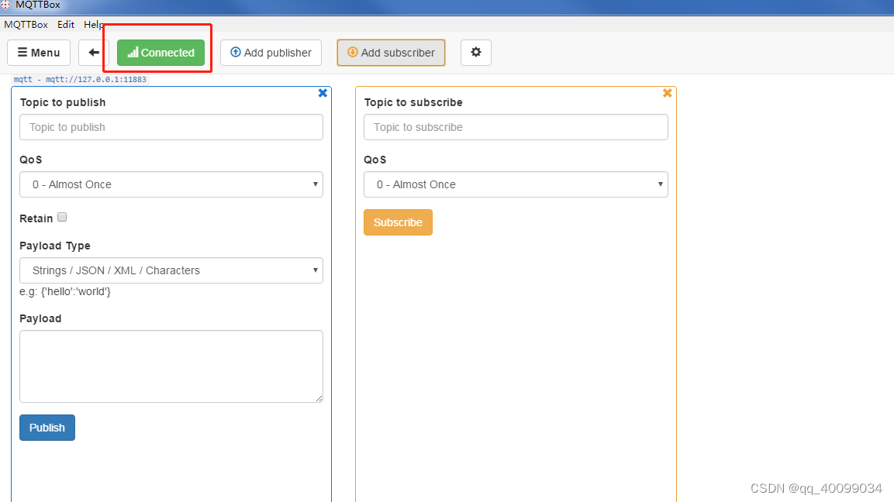
Task: Click the Connected status button
Action: coord(161,53)
